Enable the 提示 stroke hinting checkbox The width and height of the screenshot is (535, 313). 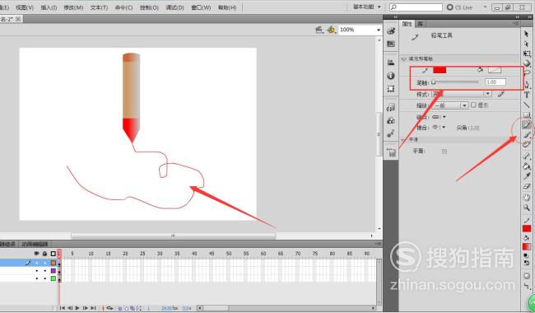pos(473,105)
